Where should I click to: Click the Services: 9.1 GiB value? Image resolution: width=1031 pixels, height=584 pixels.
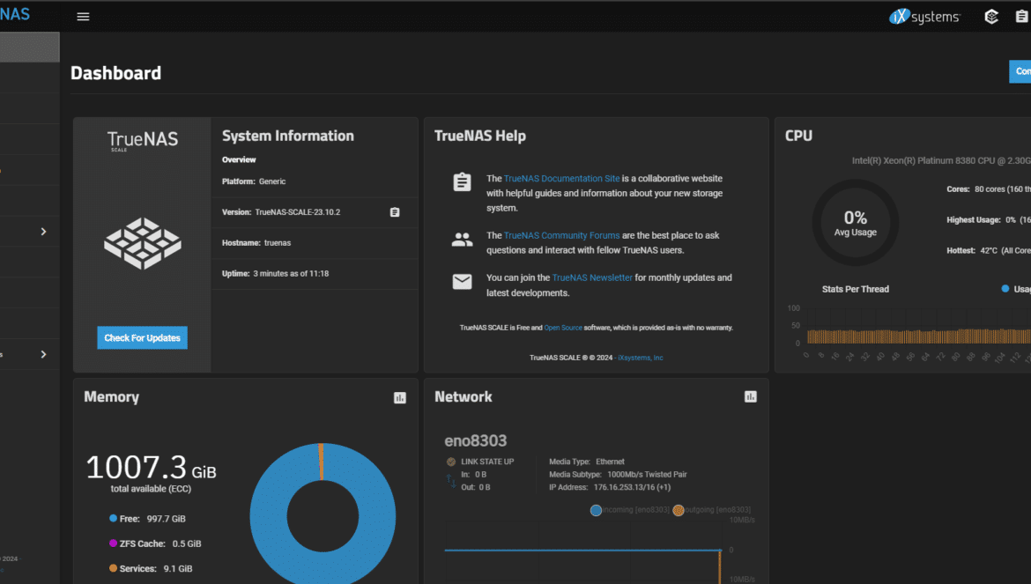156,569
